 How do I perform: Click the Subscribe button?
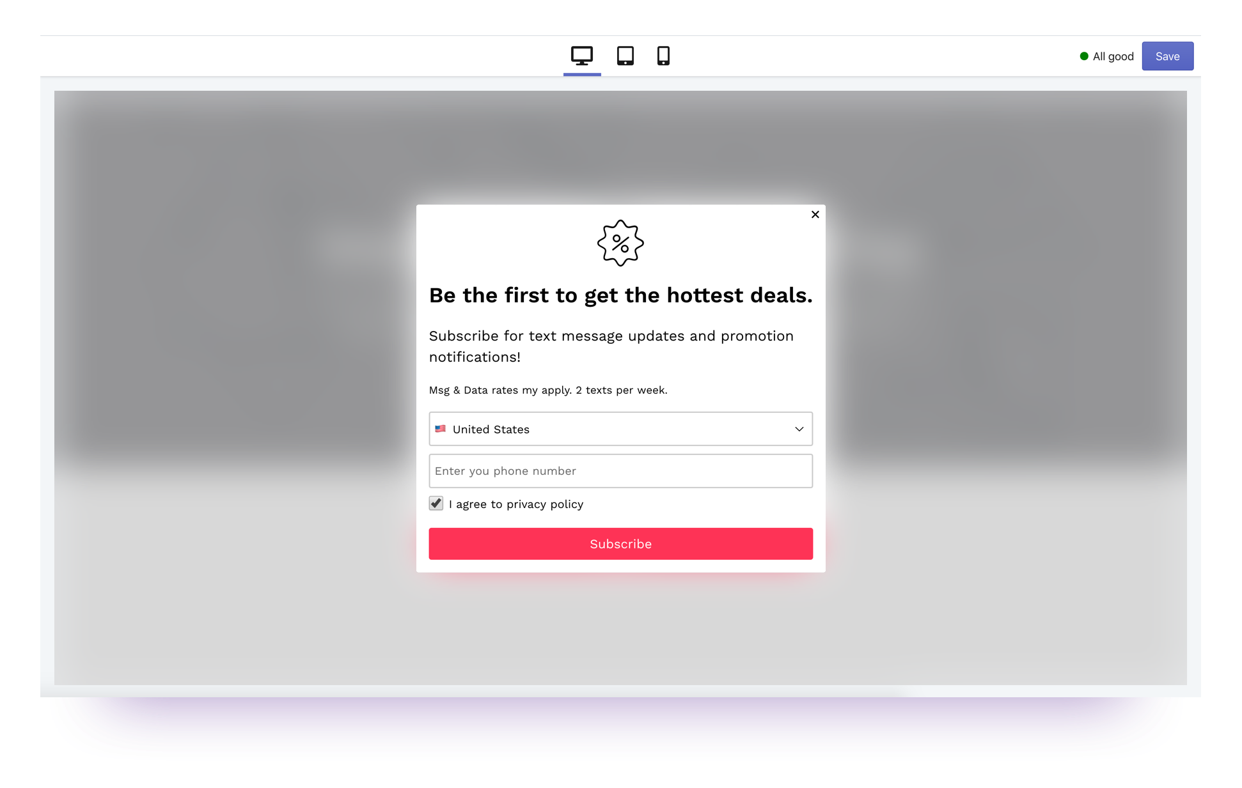coord(620,543)
